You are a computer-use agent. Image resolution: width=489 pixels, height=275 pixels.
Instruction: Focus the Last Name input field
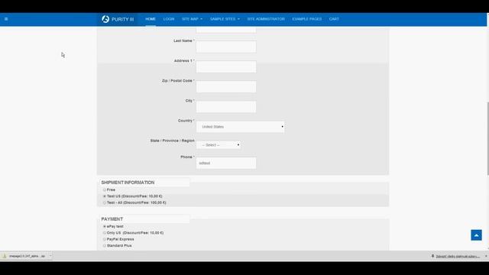coord(226,47)
